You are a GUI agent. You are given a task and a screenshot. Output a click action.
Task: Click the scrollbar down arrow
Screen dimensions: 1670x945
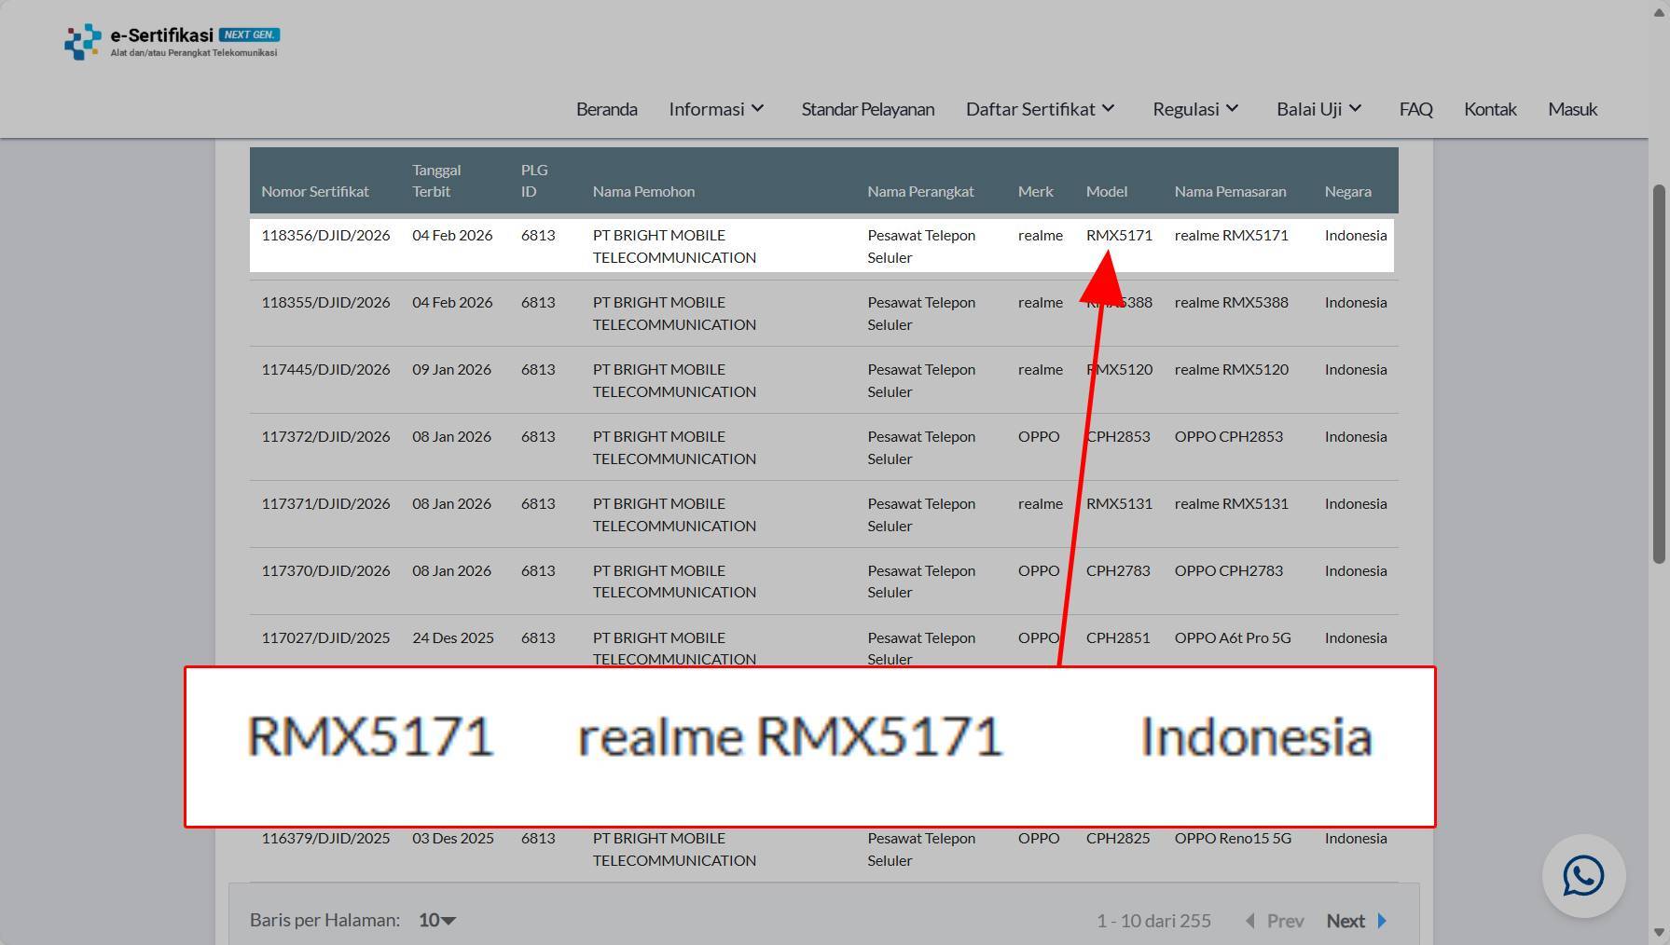click(x=1659, y=932)
